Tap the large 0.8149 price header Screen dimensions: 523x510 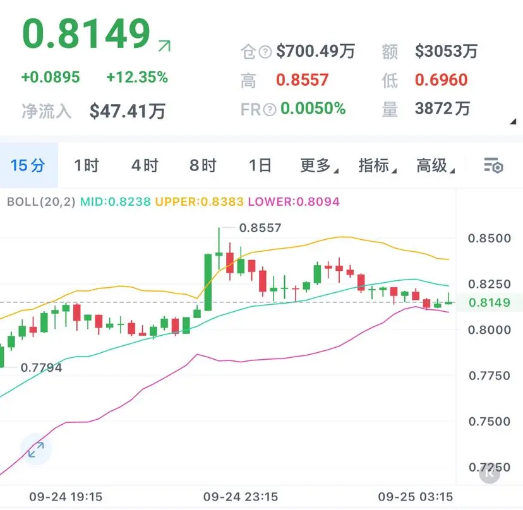coord(87,33)
